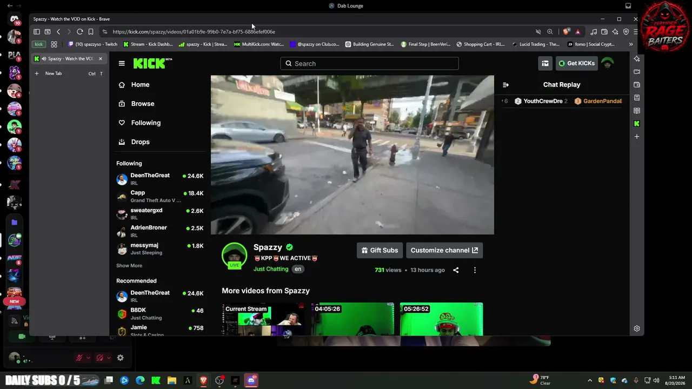Toggle Discord microphone mute
Image resolution: width=692 pixels, height=389 pixels.
(x=79, y=358)
